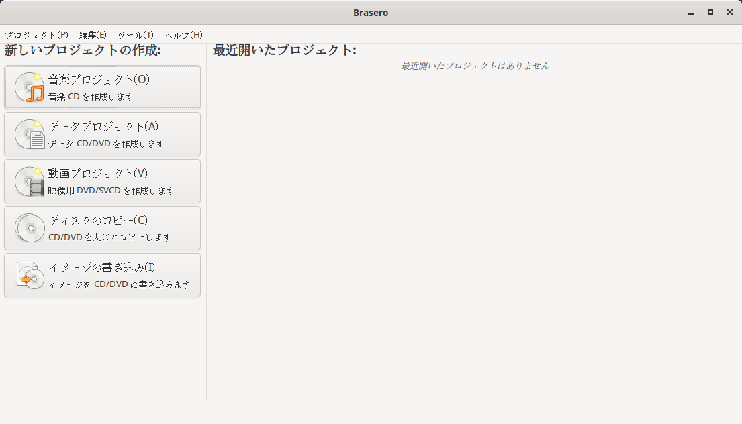
Task: Start a 動画プロジェクト(V) video project
Action: [102, 181]
